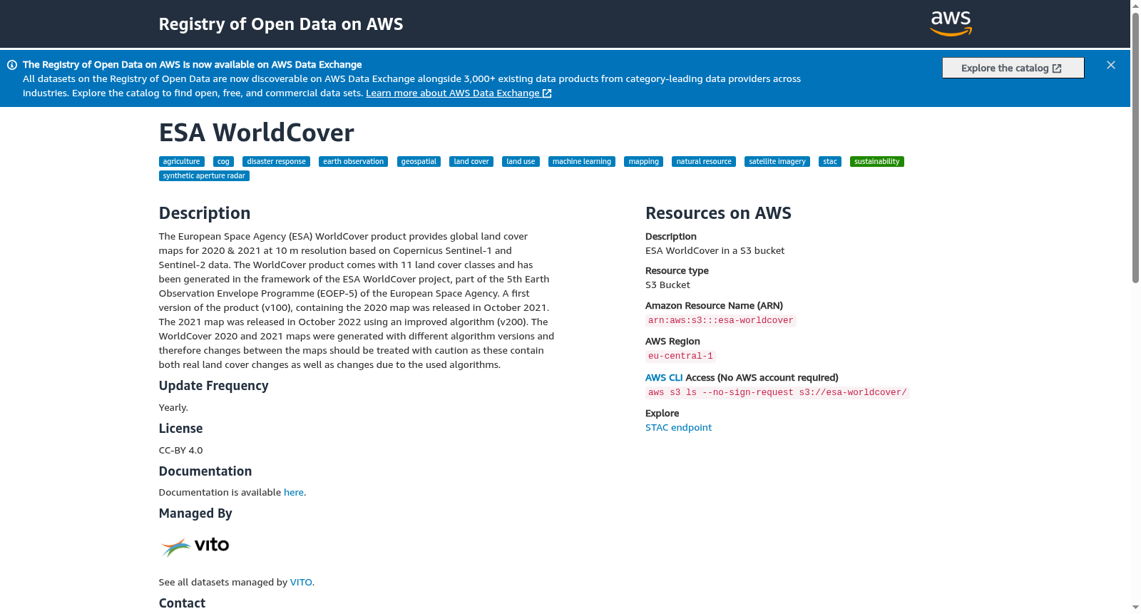Select the geospatial tag
Screen dimensions: 1141x614
coord(419,162)
